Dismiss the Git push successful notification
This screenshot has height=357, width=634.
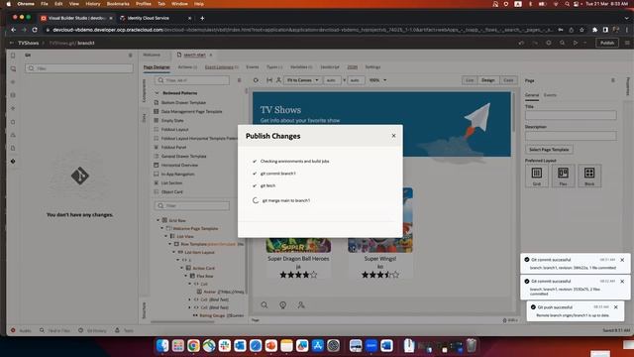tap(616, 307)
